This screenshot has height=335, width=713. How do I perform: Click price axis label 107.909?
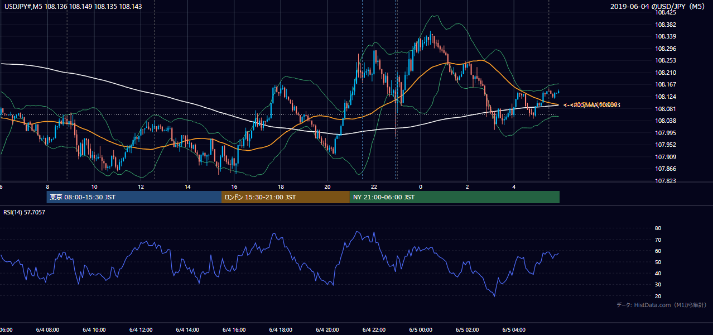[665, 157]
